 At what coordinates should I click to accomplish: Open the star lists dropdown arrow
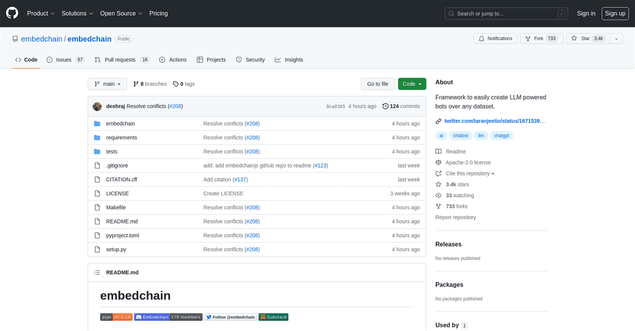(x=616, y=38)
